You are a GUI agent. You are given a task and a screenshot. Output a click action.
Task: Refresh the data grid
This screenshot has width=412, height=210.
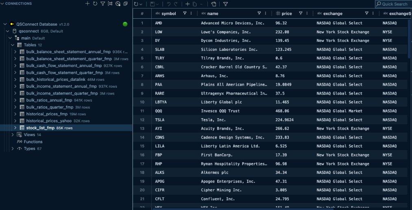click(x=136, y=4)
